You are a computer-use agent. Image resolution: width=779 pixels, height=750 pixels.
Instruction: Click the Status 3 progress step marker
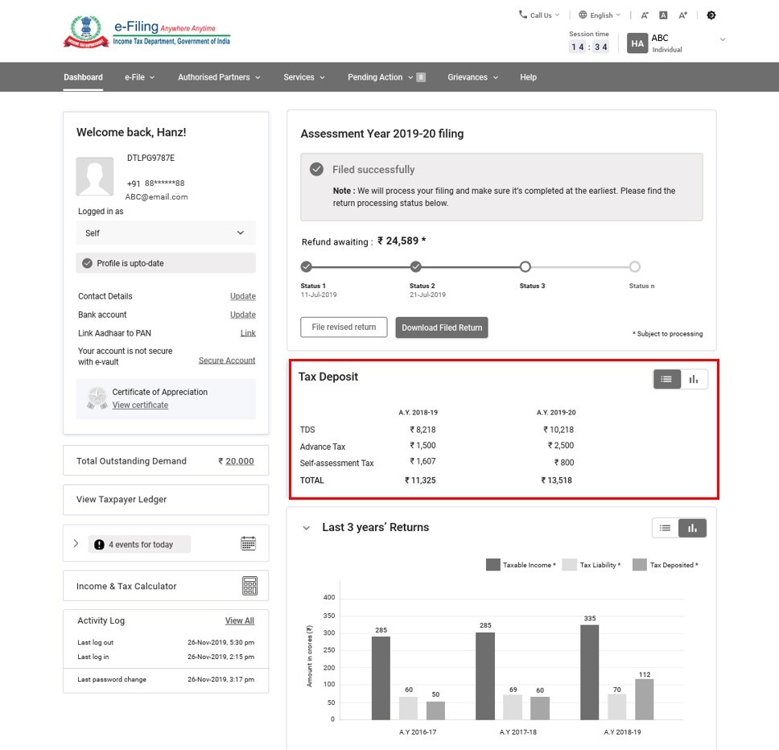point(526,267)
